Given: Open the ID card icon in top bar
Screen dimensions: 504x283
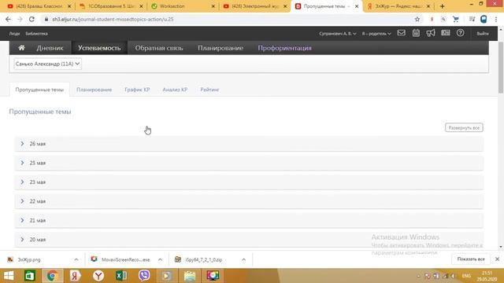Looking at the screenshot, I should click(446, 33).
